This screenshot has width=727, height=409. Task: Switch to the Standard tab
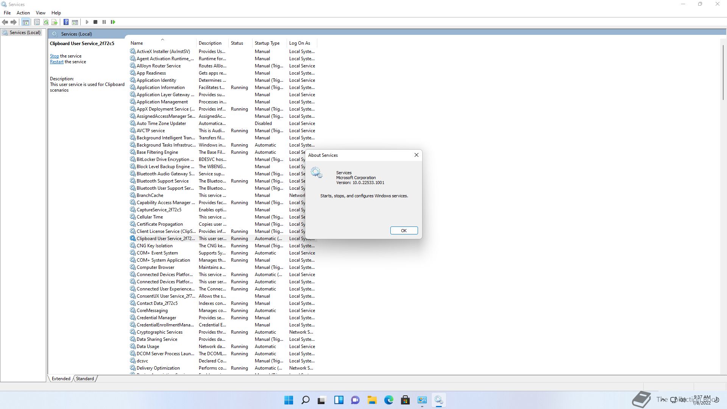pyautogui.click(x=85, y=378)
